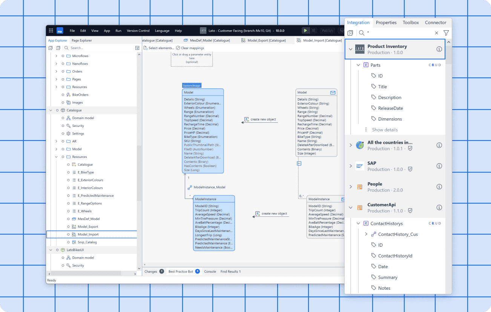Open the Version Control menu

(138, 31)
